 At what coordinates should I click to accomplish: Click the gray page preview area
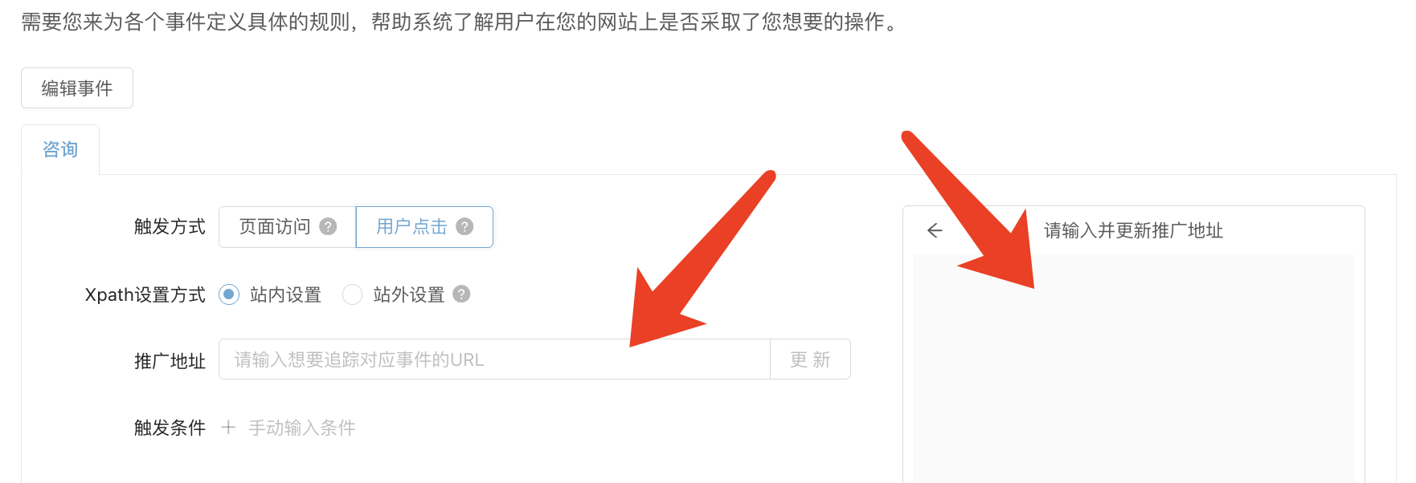[1133, 369]
